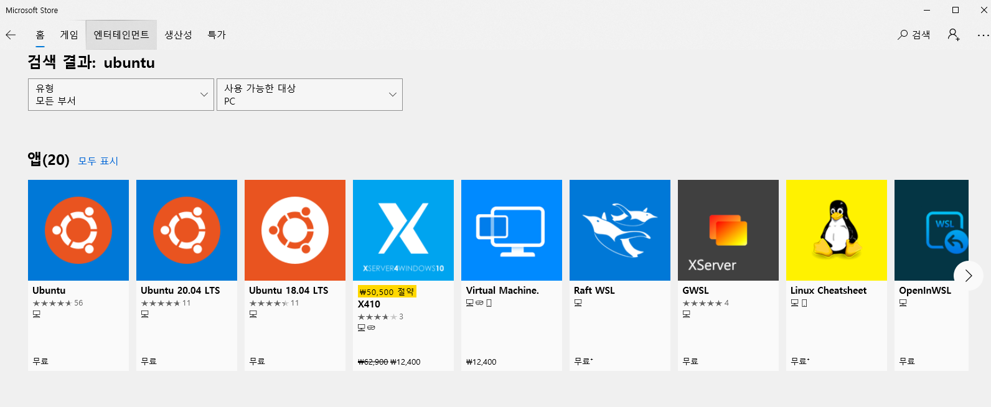991x407 pixels.
Task: Click PC device icon under OpenInWSL
Action: pos(903,303)
